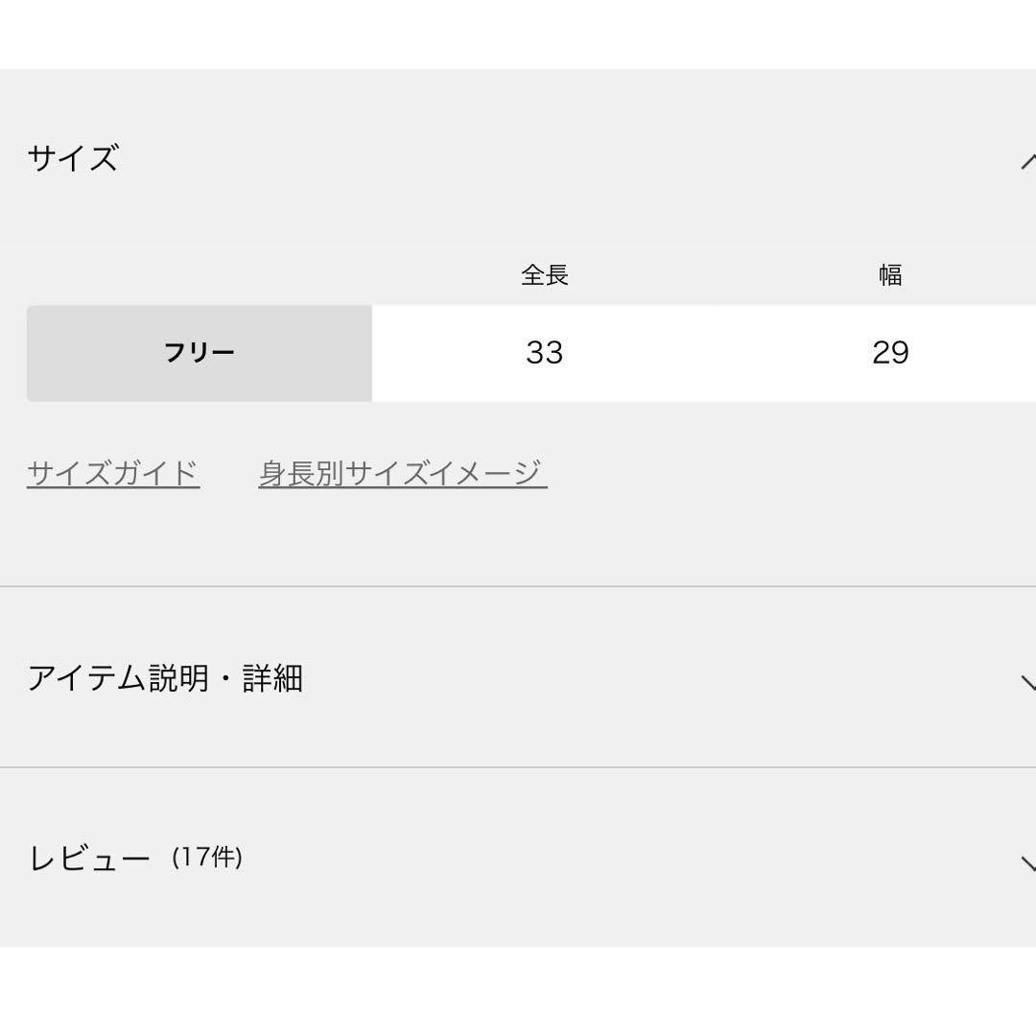
Task: Expand the アイテム説明・詳細 chevron arrow
Action: tap(1027, 682)
